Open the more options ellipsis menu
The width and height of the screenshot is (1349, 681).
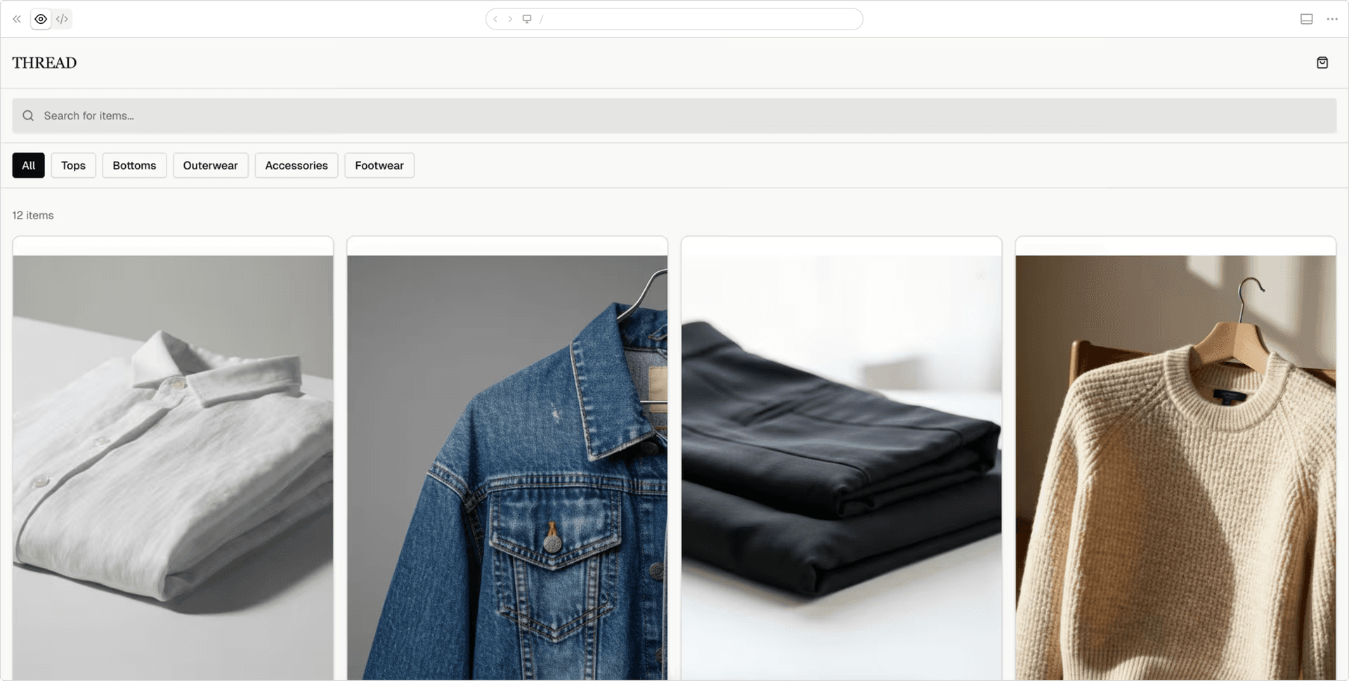tap(1331, 19)
